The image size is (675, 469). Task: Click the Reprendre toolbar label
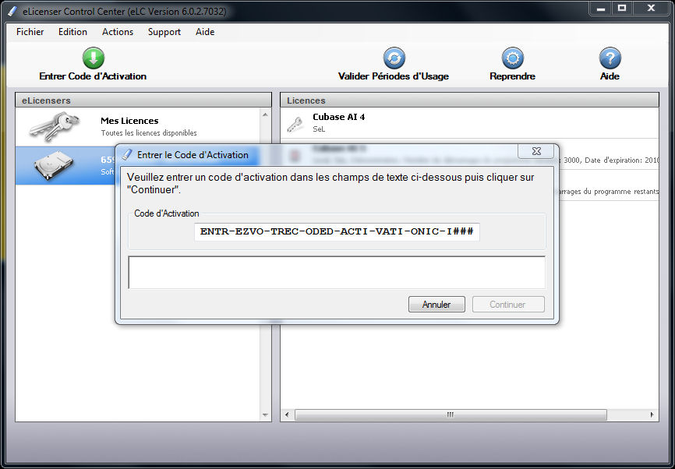point(512,76)
